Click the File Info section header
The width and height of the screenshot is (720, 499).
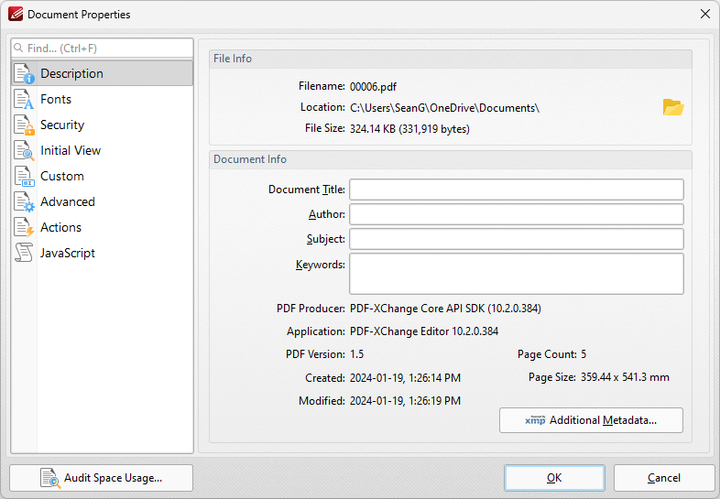point(451,59)
